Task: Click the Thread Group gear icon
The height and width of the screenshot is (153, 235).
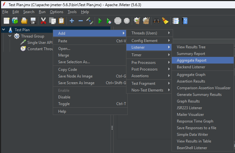Action: click(x=17, y=36)
